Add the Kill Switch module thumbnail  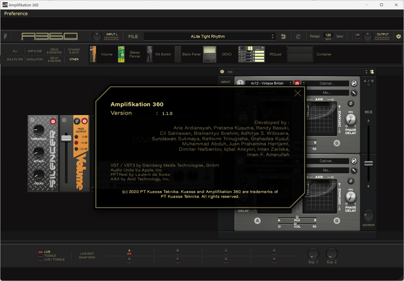(x=149, y=54)
